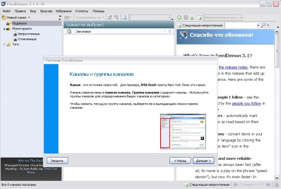Select the Тэги folder item

15,45
